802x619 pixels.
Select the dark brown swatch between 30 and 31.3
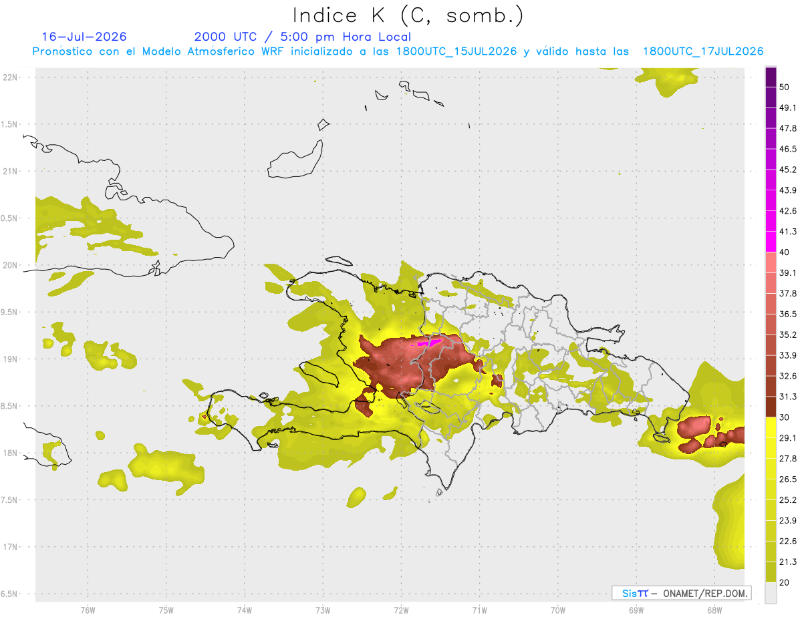click(x=771, y=407)
